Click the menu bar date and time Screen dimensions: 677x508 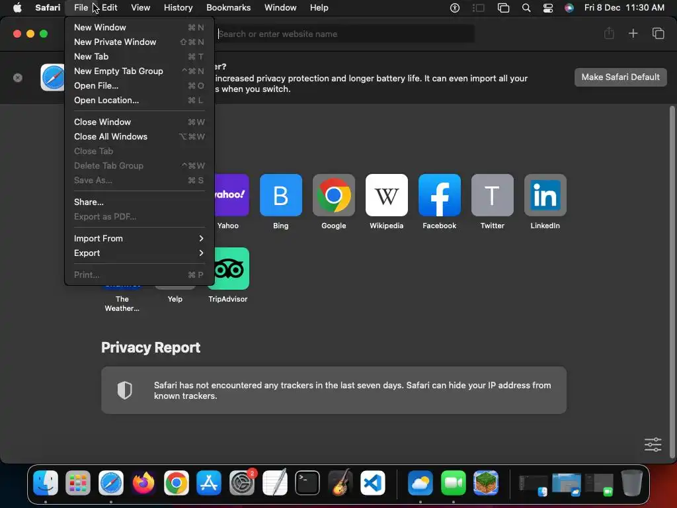point(624,7)
